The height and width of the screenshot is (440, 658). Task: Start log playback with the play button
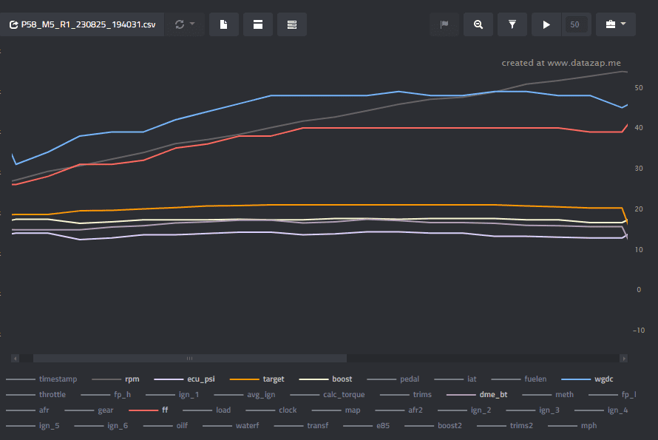[546, 24]
